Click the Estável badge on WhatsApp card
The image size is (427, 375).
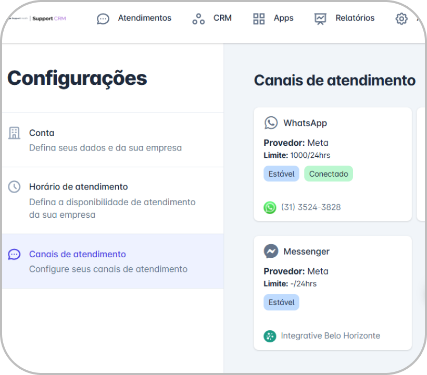tap(281, 174)
